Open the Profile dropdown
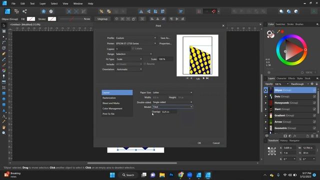 coord(136,38)
